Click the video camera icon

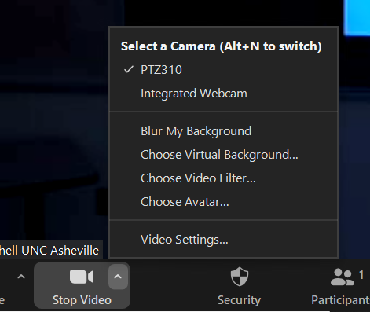pos(82,277)
